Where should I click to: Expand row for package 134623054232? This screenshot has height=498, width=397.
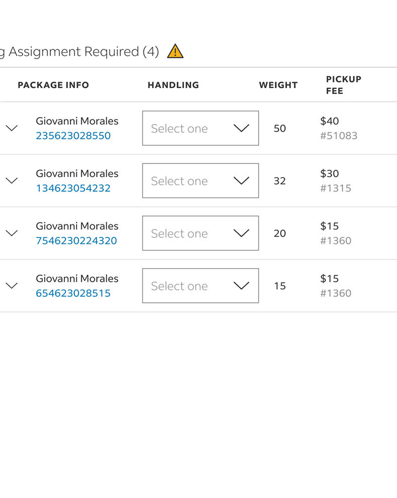pos(12,181)
